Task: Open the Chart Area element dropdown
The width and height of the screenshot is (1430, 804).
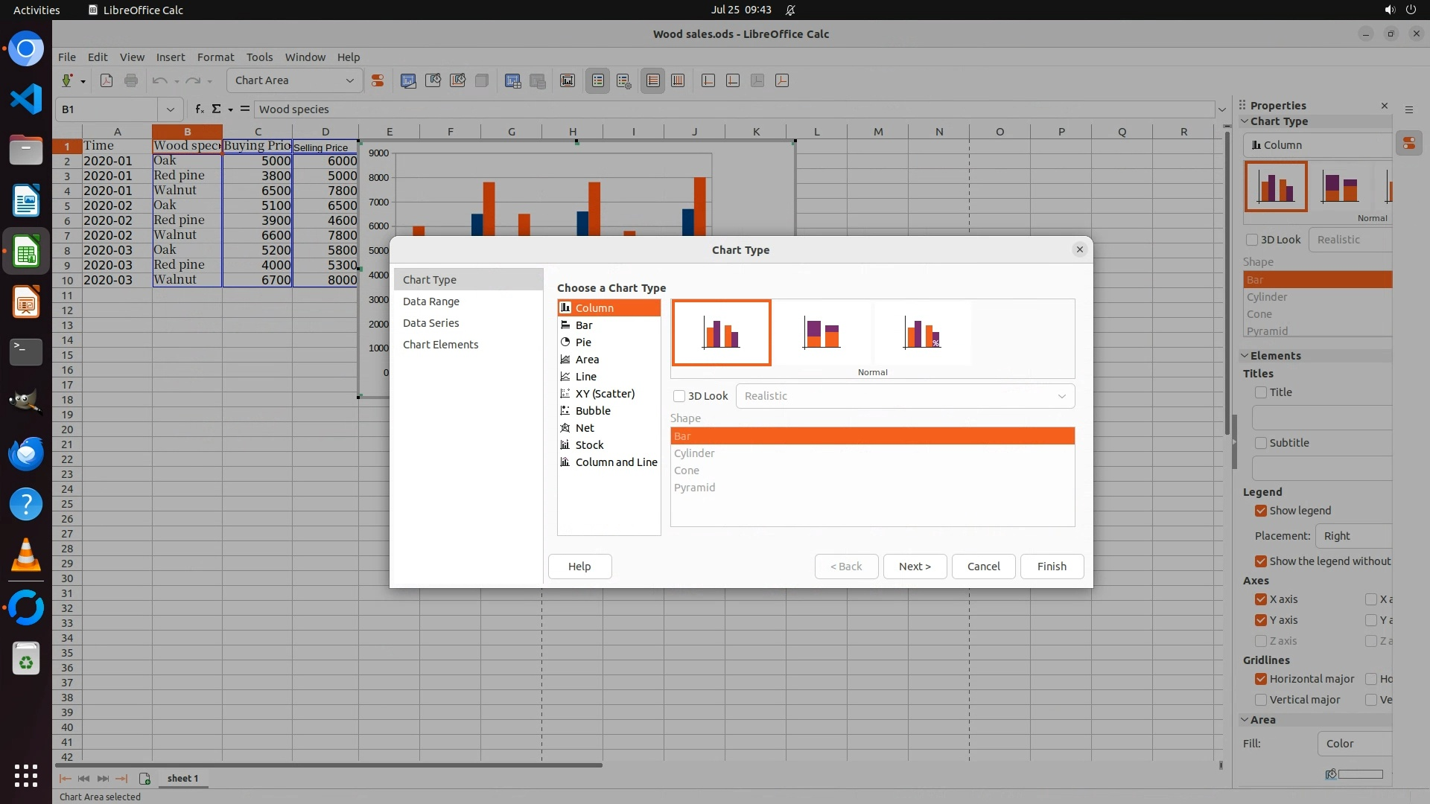Action: (x=349, y=80)
